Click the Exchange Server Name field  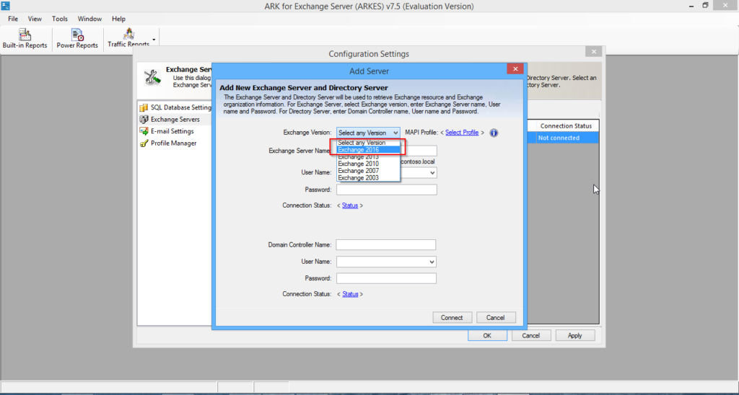coord(419,151)
